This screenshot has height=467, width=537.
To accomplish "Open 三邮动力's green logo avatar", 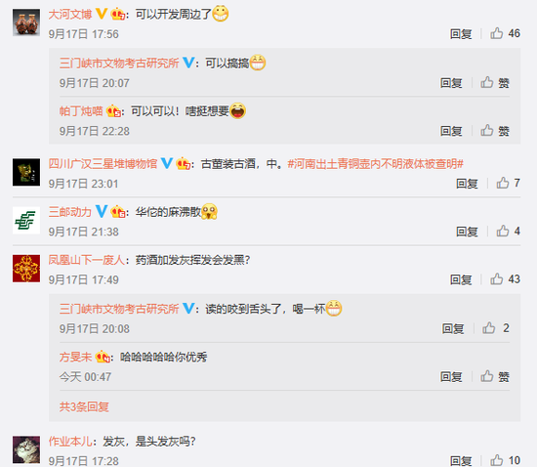I will click(x=26, y=220).
